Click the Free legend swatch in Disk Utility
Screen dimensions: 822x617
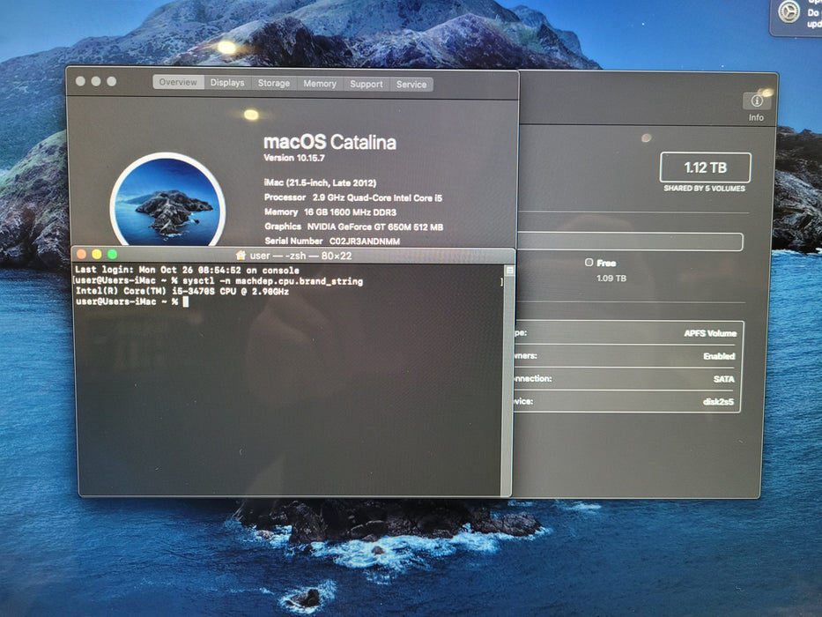[589, 263]
